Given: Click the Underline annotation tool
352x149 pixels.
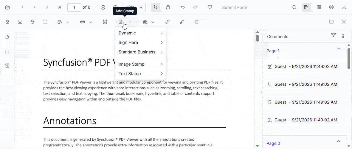Looking at the screenshot, I should click(x=20, y=22).
